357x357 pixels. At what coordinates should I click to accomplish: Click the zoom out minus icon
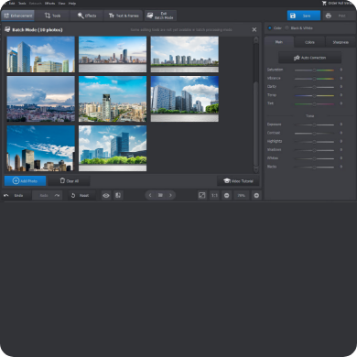click(x=227, y=195)
